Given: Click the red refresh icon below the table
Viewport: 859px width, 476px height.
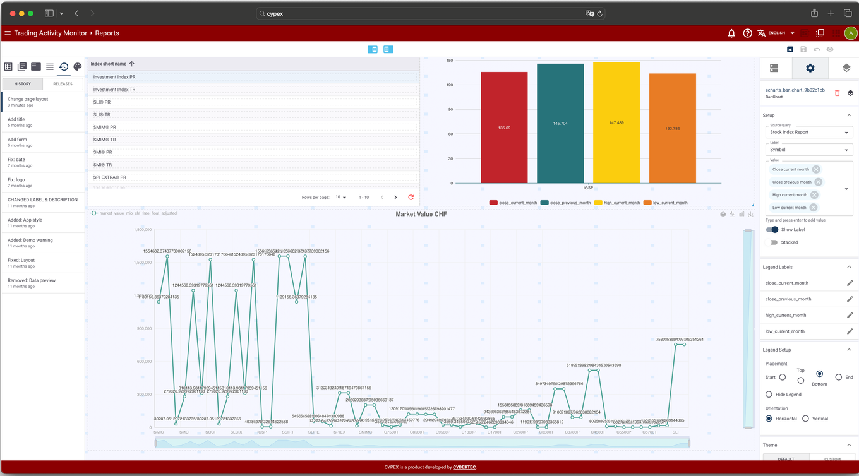Looking at the screenshot, I should click(x=411, y=198).
